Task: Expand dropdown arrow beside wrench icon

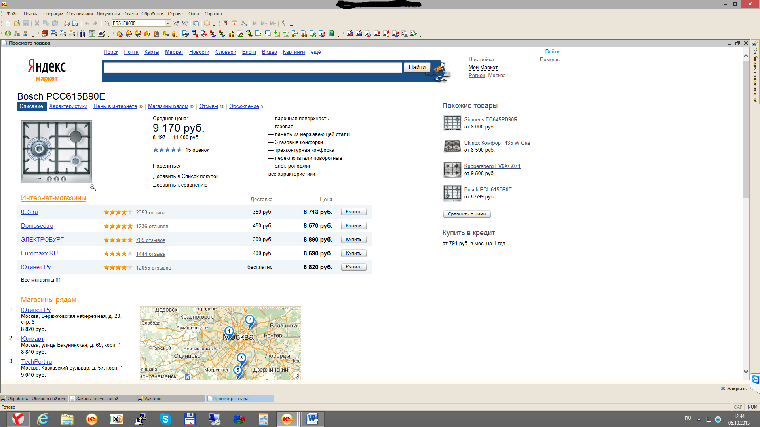Action: pyautogui.click(x=291, y=25)
